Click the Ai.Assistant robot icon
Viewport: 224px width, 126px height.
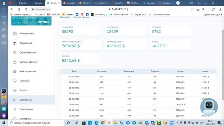point(15,43)
